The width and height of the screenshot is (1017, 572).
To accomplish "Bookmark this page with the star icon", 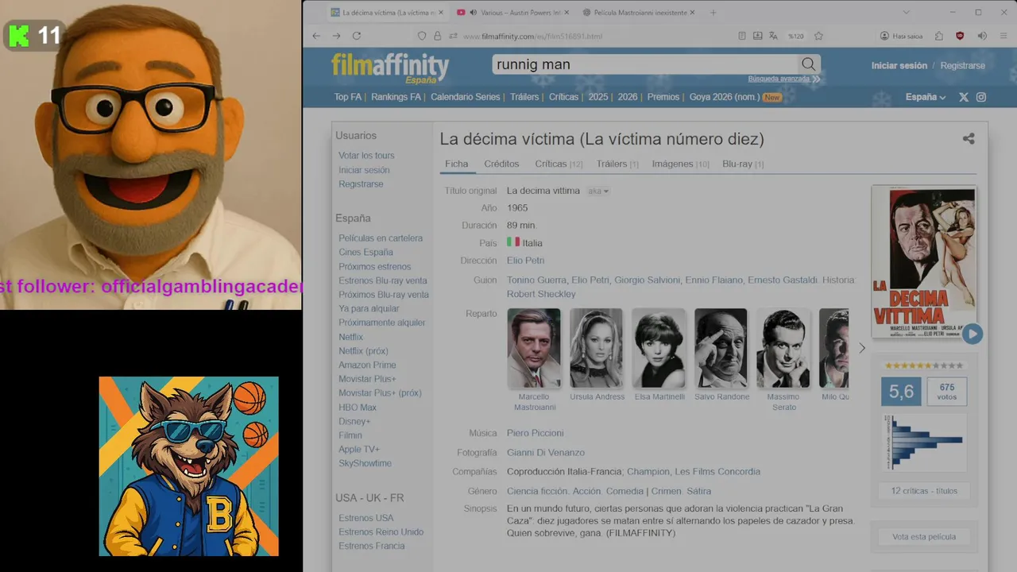I will tap(818, 36).
